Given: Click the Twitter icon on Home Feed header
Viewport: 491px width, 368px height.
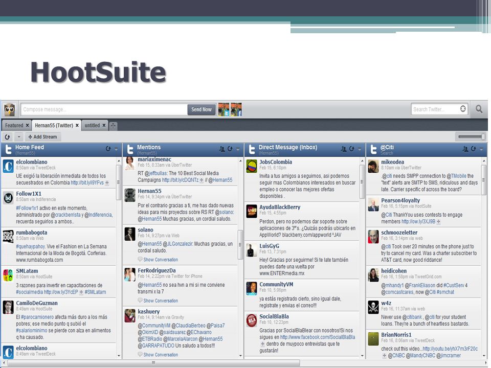Looking at the screenshot, I should pyautogui.click(x=9, y=150).
